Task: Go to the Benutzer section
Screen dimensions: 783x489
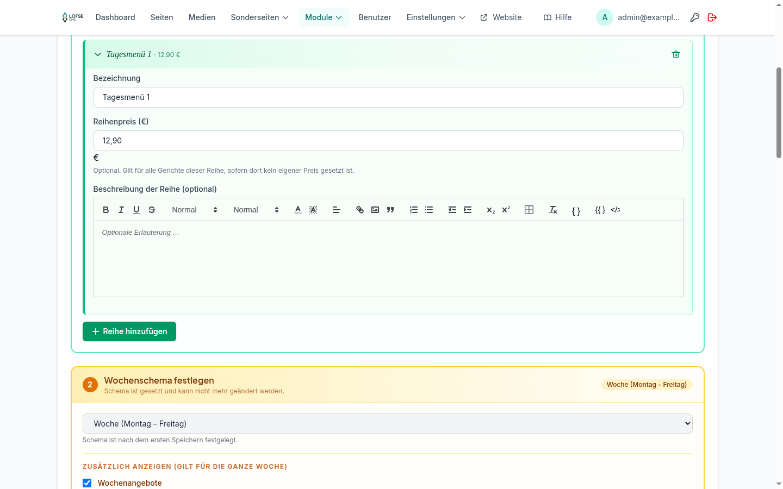Action: point(375,17)
